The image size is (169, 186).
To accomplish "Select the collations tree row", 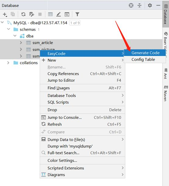I will coord(20,63).
